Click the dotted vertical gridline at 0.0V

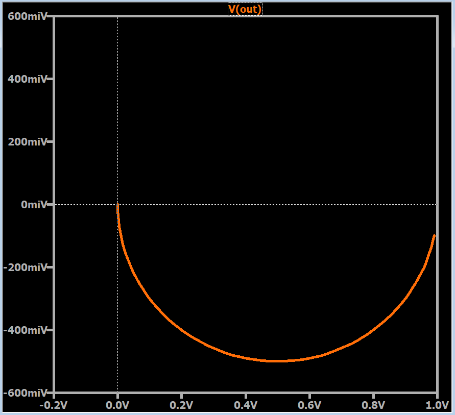(x=118, y=102)
